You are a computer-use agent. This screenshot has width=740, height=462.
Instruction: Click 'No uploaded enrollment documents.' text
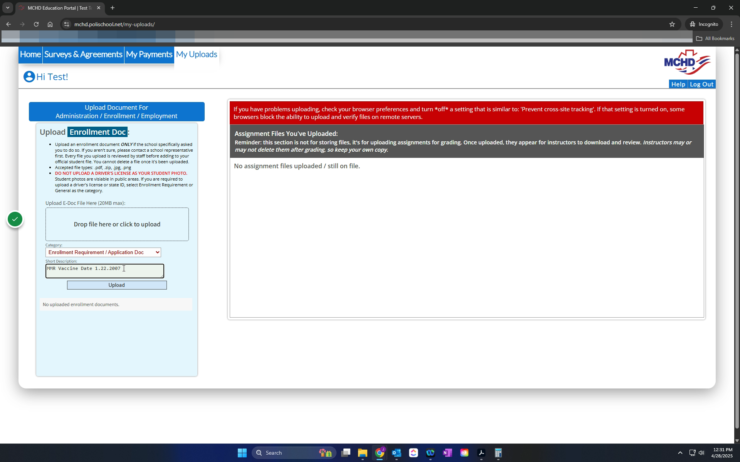pos(81,305)
